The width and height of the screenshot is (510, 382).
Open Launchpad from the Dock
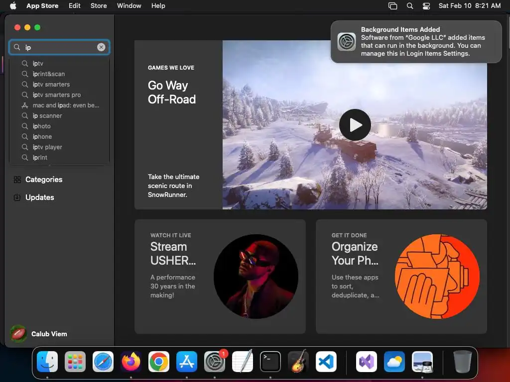tap(75, 361)
